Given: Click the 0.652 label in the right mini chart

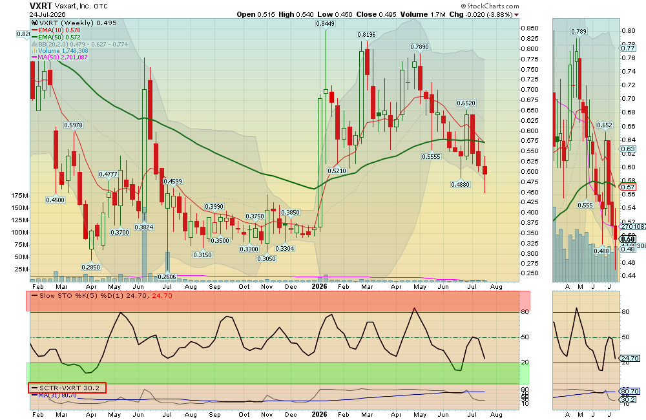Looking at the screenshot, I should [605, 125].
